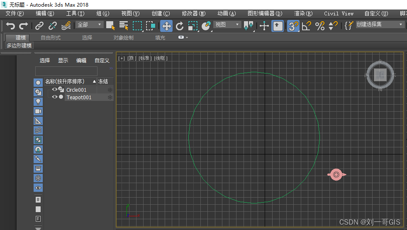Screen dimensions: 407x230
Task: Click the Percent Snap toggle icon
Action: click(x=320, y=26)
